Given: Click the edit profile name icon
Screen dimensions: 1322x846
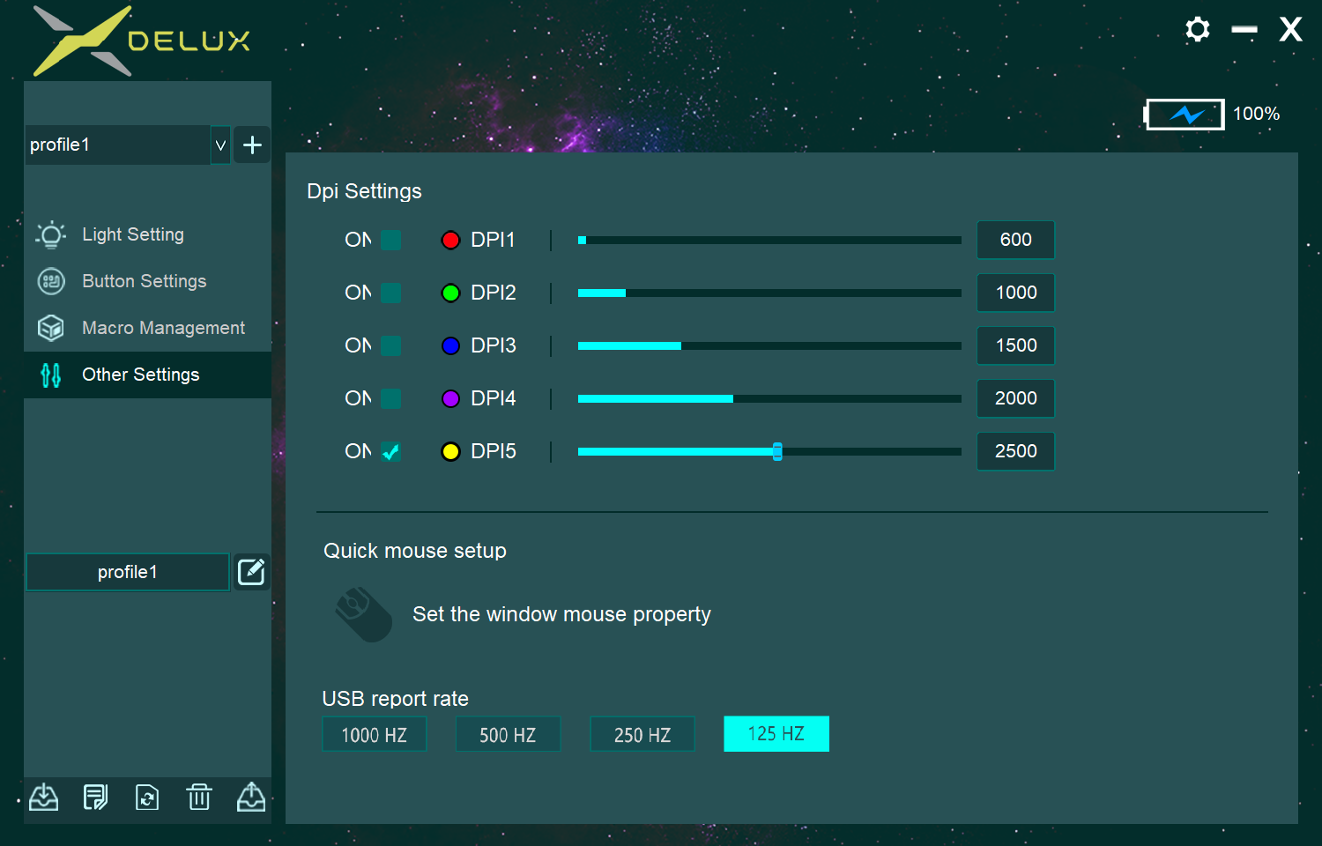Looking at the screenshot, I should [x=251, y=572].
